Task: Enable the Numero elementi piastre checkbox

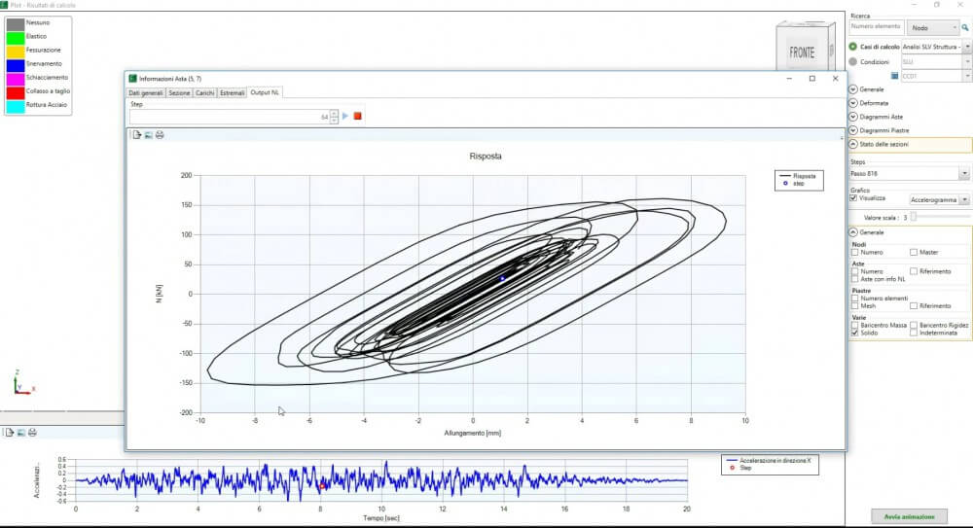Action: 855,299
